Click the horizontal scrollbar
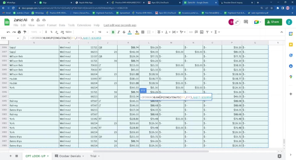The height and width of the screenshot is (160, 296). [151, 151]
